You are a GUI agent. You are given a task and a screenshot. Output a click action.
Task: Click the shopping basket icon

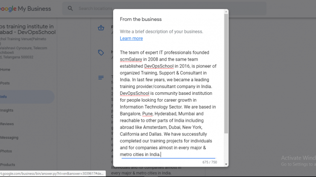click(x=101, y=28)
